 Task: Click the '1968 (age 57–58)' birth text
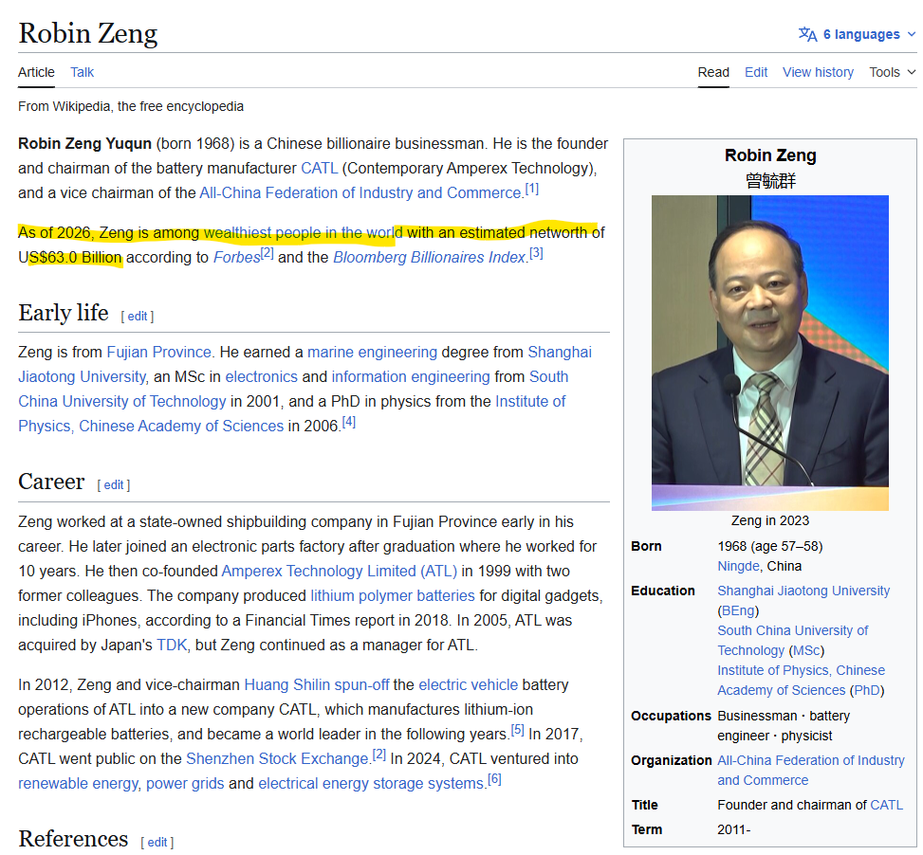(x=770, y=547)
